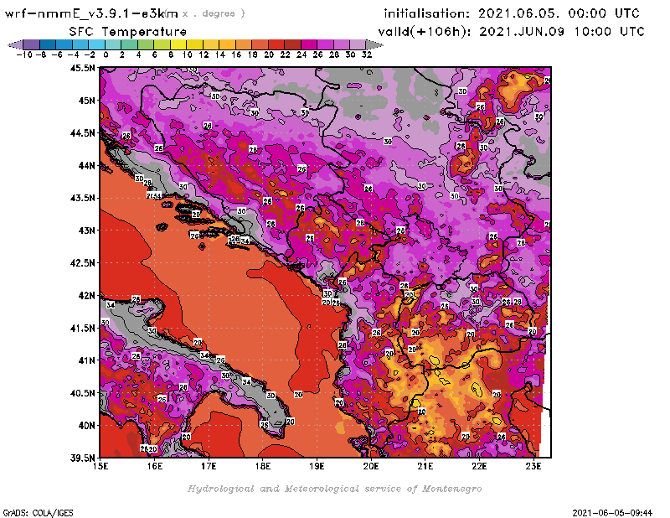Click the '32' legend scale value
Viewport: 670px width, 518px height.
pos(367,55)
